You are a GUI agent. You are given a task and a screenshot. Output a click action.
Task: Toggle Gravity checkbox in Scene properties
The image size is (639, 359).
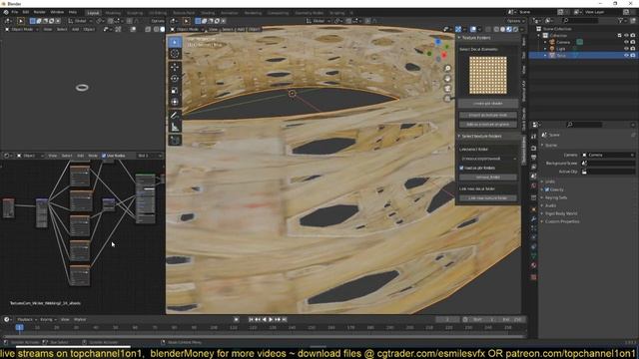coord(547,189)
